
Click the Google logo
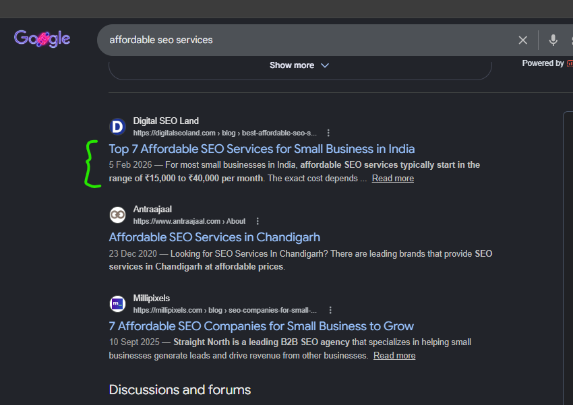42,38
